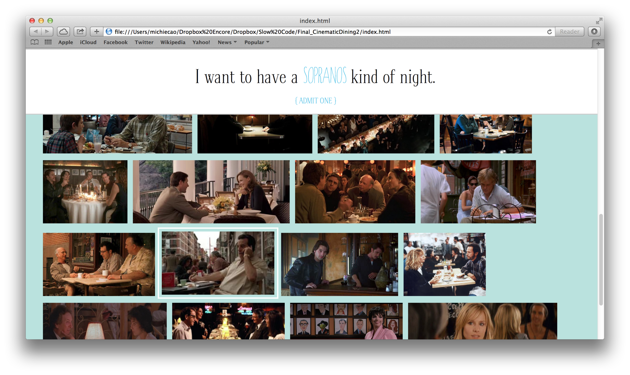Select the blonde woman close-up thumbnail

[x=483, y=321]
